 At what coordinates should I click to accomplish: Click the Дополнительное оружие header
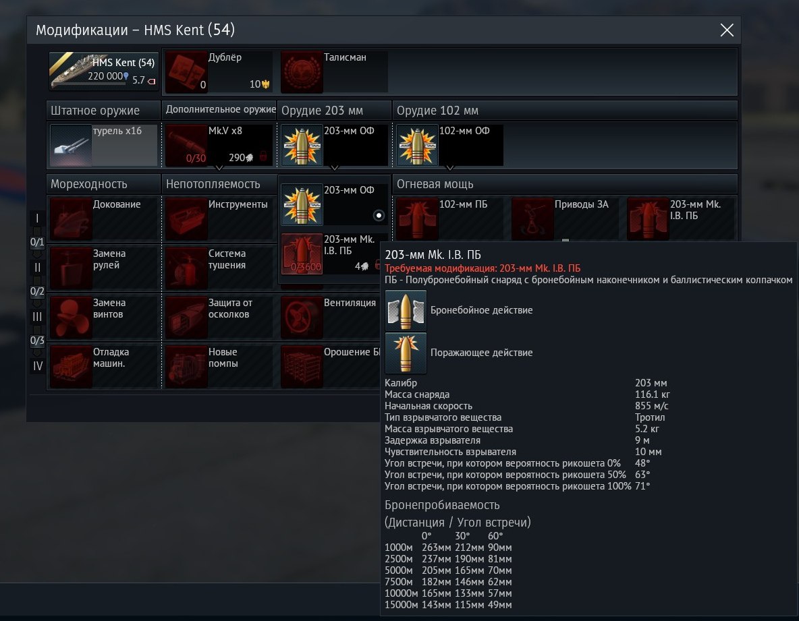point(221,109)
